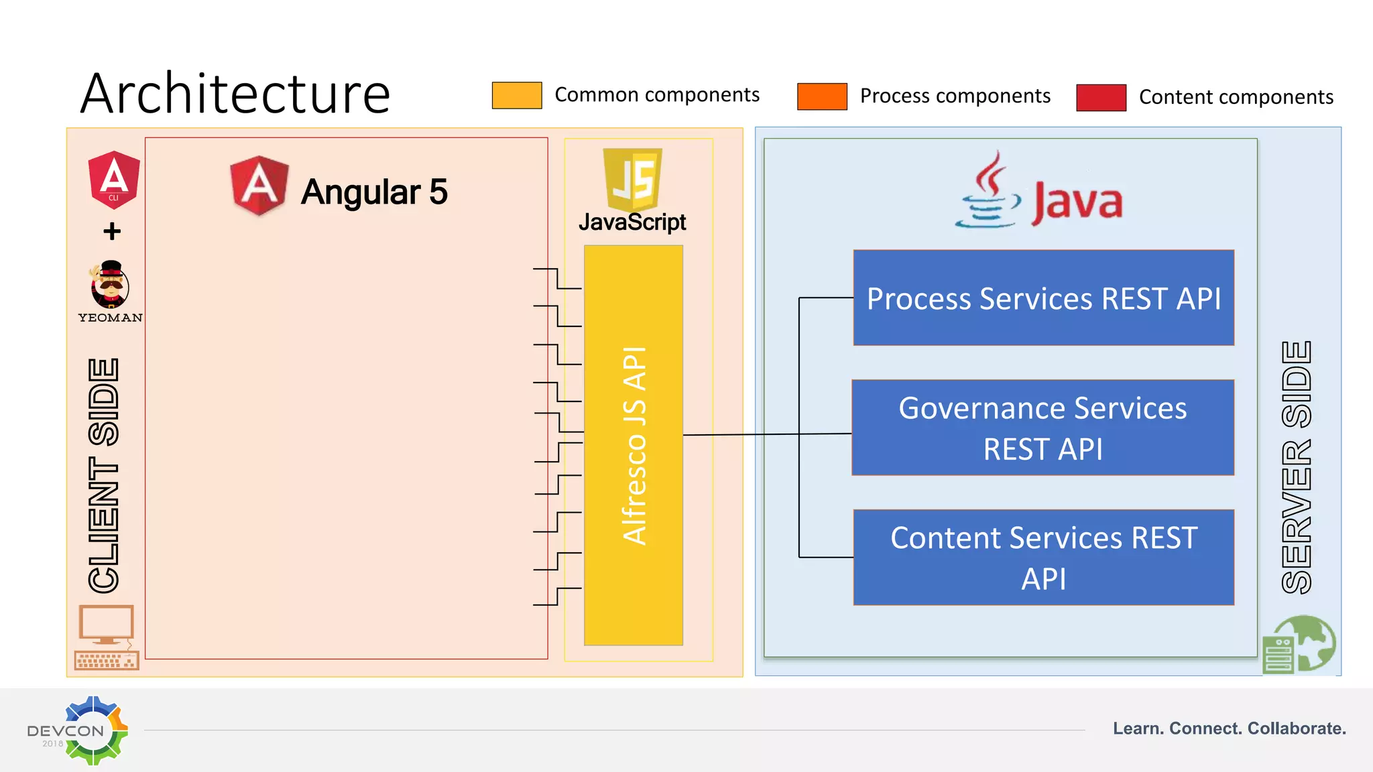Click the vertical 'CLIENT SIDE' text
This screenshot has height=772, width=1373.
pyautogui.click(x=104, y=476)
